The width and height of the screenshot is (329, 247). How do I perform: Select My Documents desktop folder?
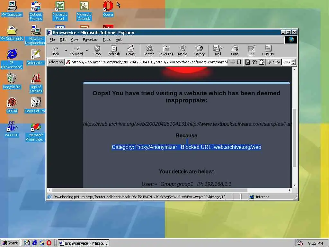point(12,33)
